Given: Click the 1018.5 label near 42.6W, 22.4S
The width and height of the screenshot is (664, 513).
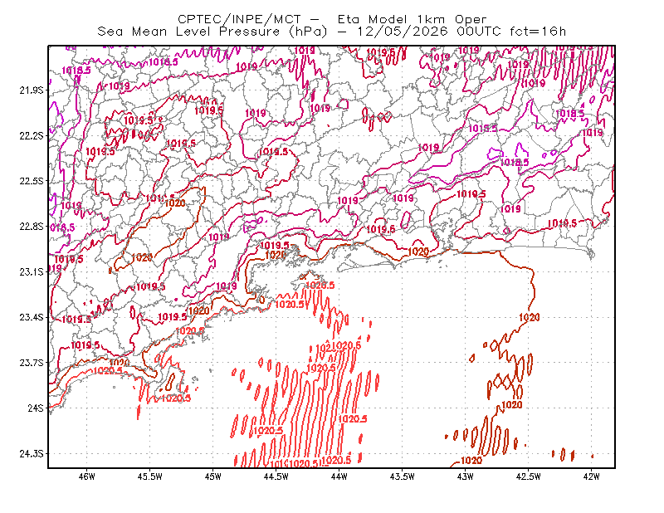Looking at the screenshot, I should 515,162.
